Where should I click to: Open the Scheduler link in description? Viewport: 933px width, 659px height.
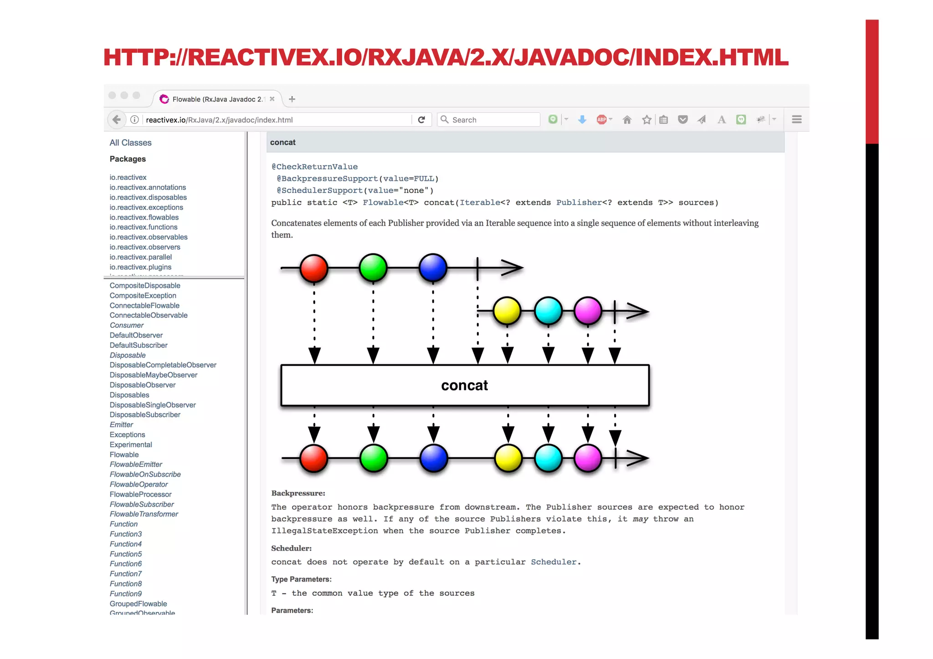point(553,562)
